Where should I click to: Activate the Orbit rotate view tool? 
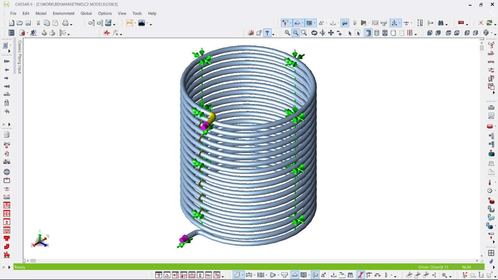[314, 33]
